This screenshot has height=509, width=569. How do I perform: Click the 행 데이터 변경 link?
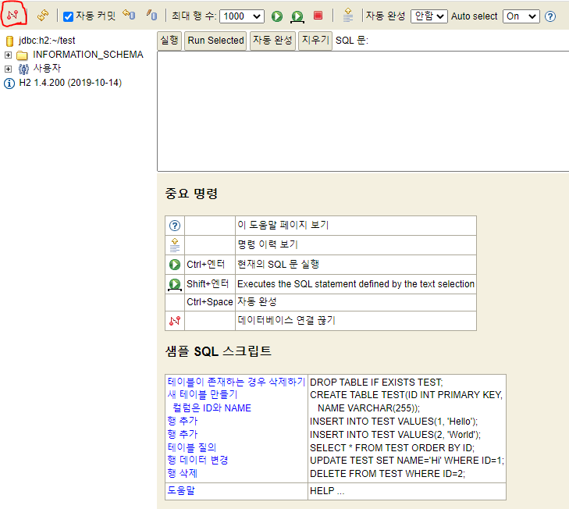(x=197, y=461)
